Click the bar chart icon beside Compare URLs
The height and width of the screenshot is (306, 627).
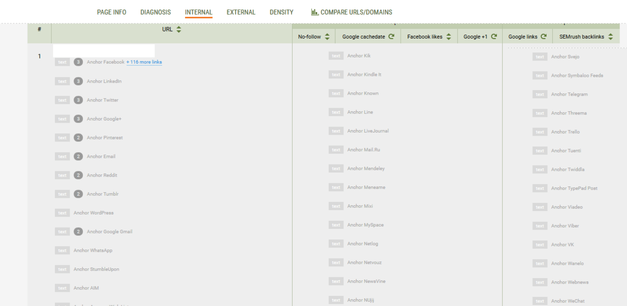(x=315, y=12)
